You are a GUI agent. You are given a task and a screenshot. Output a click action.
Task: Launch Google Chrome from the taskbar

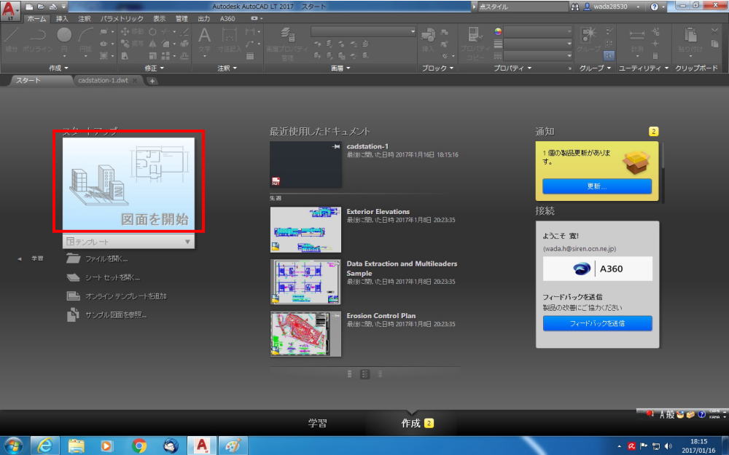click(139, 446)
